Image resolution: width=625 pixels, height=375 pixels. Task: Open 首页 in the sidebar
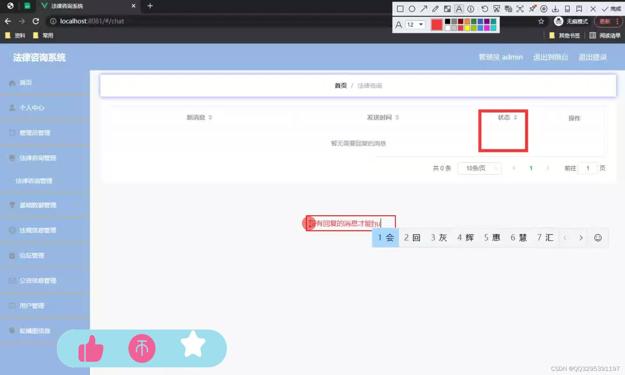pos(45,83)
